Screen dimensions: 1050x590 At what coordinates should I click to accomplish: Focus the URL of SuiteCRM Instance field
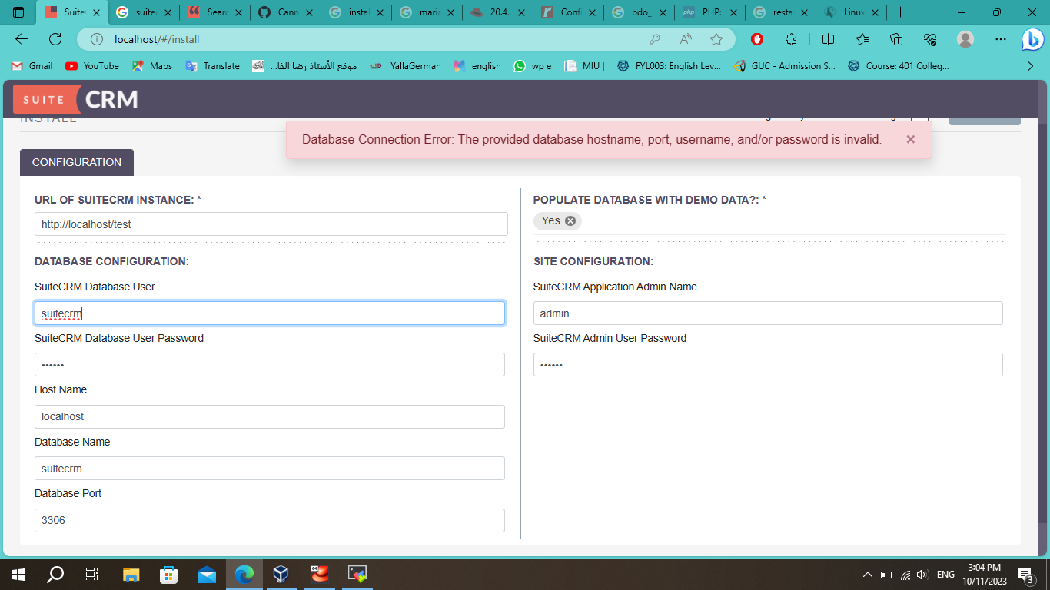coord(271,224)
